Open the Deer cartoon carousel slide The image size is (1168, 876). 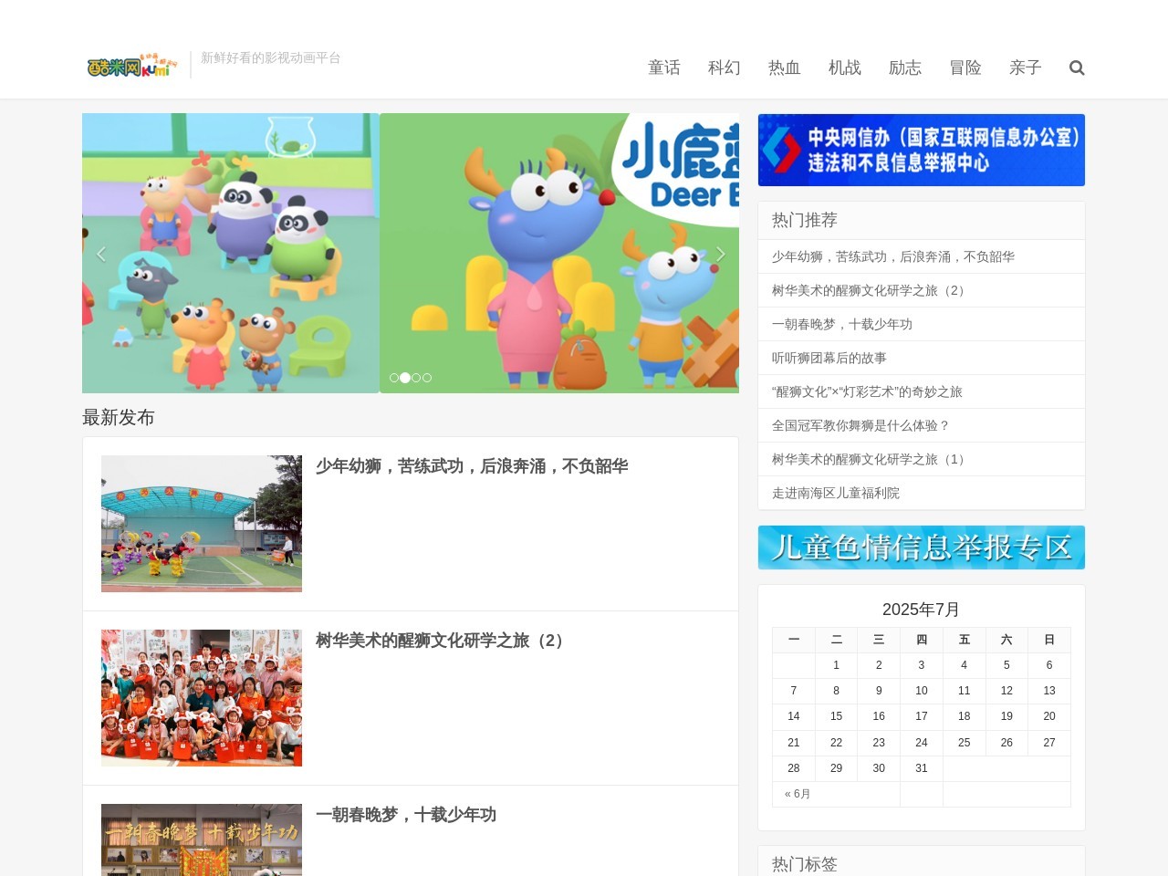(559, 254)
